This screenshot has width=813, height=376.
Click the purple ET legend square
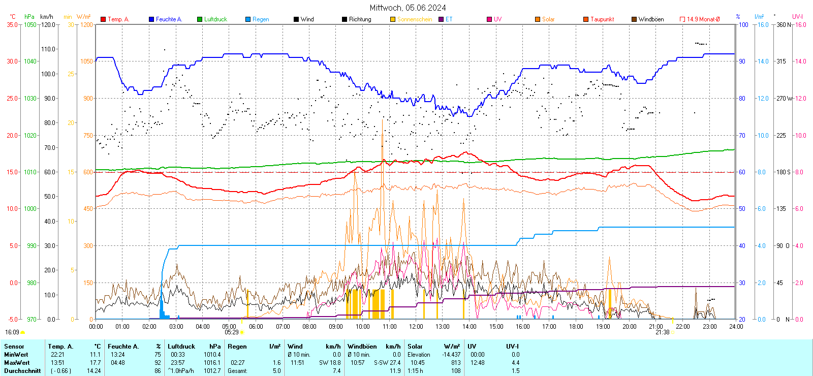point(441,19)
